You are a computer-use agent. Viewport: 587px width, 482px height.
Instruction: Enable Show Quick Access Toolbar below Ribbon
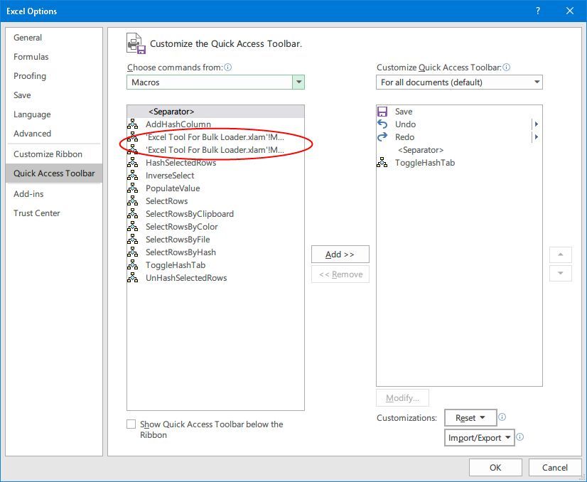(x=131, y=424)
